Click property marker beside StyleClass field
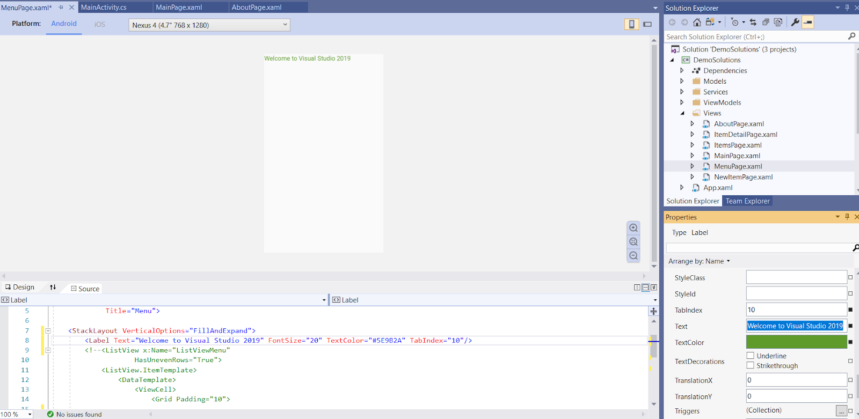The image size is (859, 419). (850, 277)
